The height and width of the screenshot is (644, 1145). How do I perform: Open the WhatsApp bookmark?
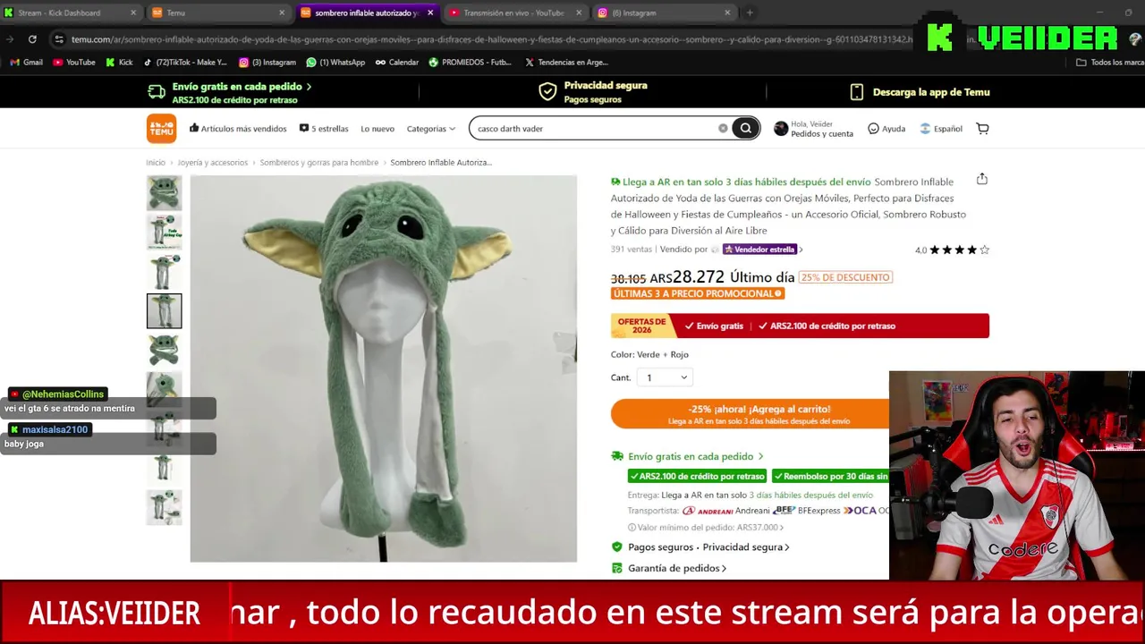coord(335,63)
